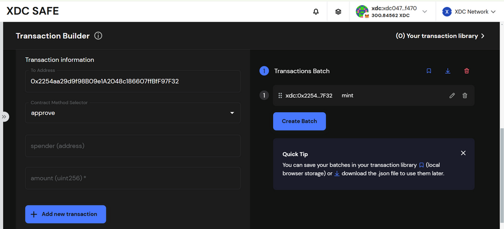The width and height of the screenshot is (504, 229).
Task: Open the Contract Method Selector dropdown
Action: [132, 113]
